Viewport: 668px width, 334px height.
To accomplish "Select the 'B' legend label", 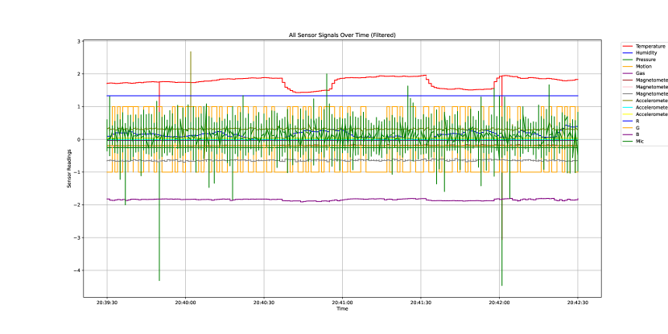I will pyautogui.click(x=637, y=134).
